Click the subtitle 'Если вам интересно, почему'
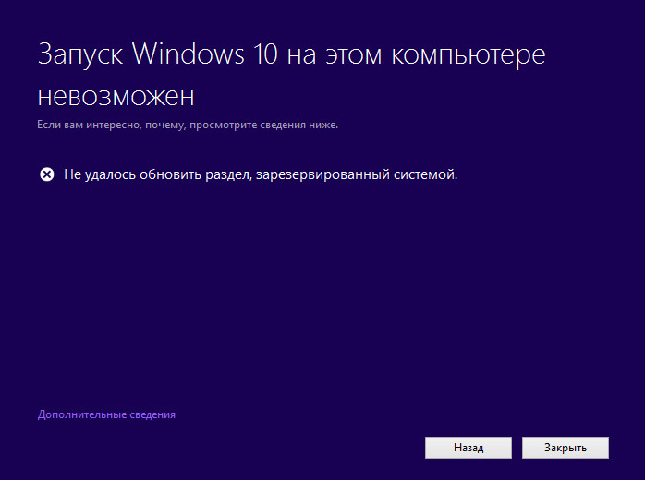 pyautogui.click(x=112, y=125)
